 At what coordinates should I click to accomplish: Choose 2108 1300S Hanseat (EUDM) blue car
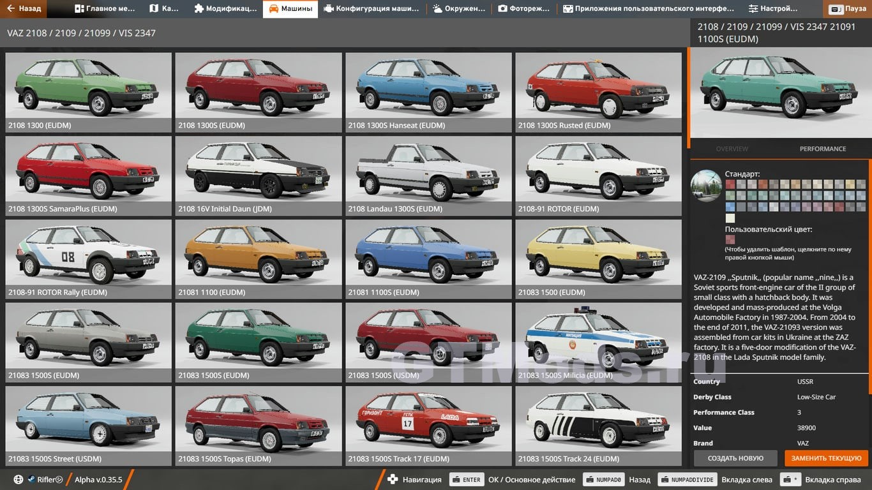tap(428, 92)
